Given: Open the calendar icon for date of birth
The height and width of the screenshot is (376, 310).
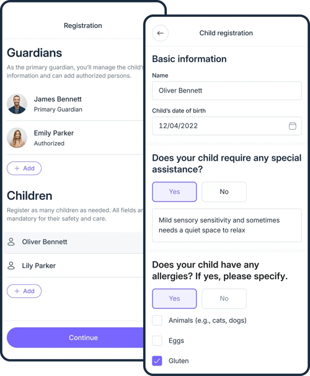Looking at the screenshot, I should pyautogui.click(x=292, y=126).
